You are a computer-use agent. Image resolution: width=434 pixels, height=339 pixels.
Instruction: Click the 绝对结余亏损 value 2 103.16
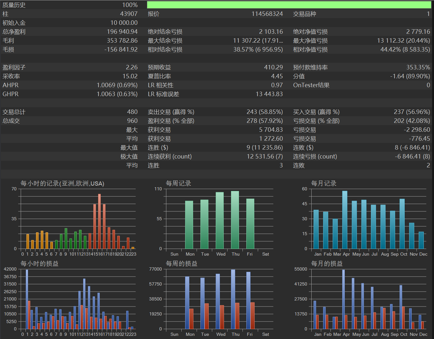click(x=271, y=32)
